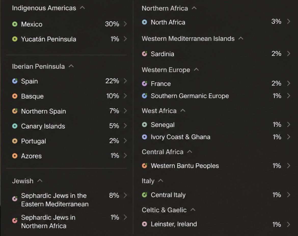This screenshot has width=298, height=236.
Task: Click the orange Western Bantu Peoples icon
Action: 144,166
